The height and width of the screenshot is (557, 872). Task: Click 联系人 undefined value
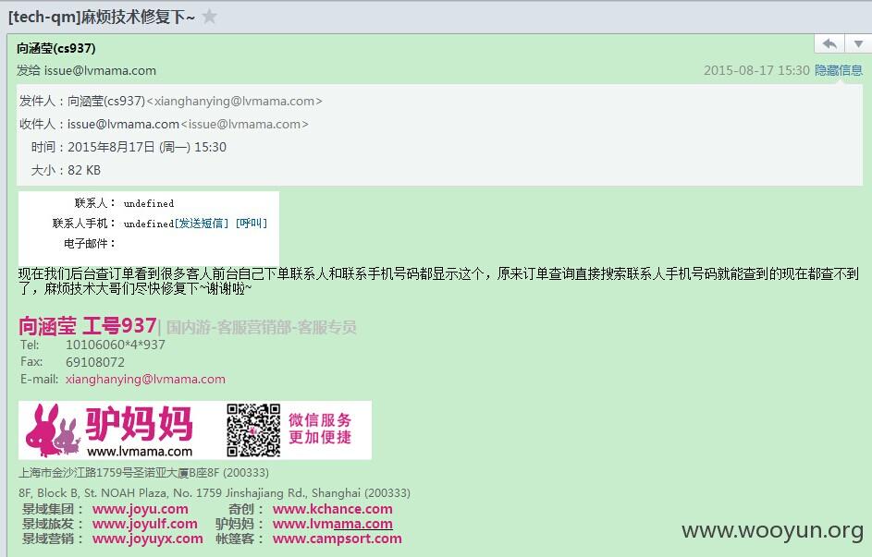[149, 203]
